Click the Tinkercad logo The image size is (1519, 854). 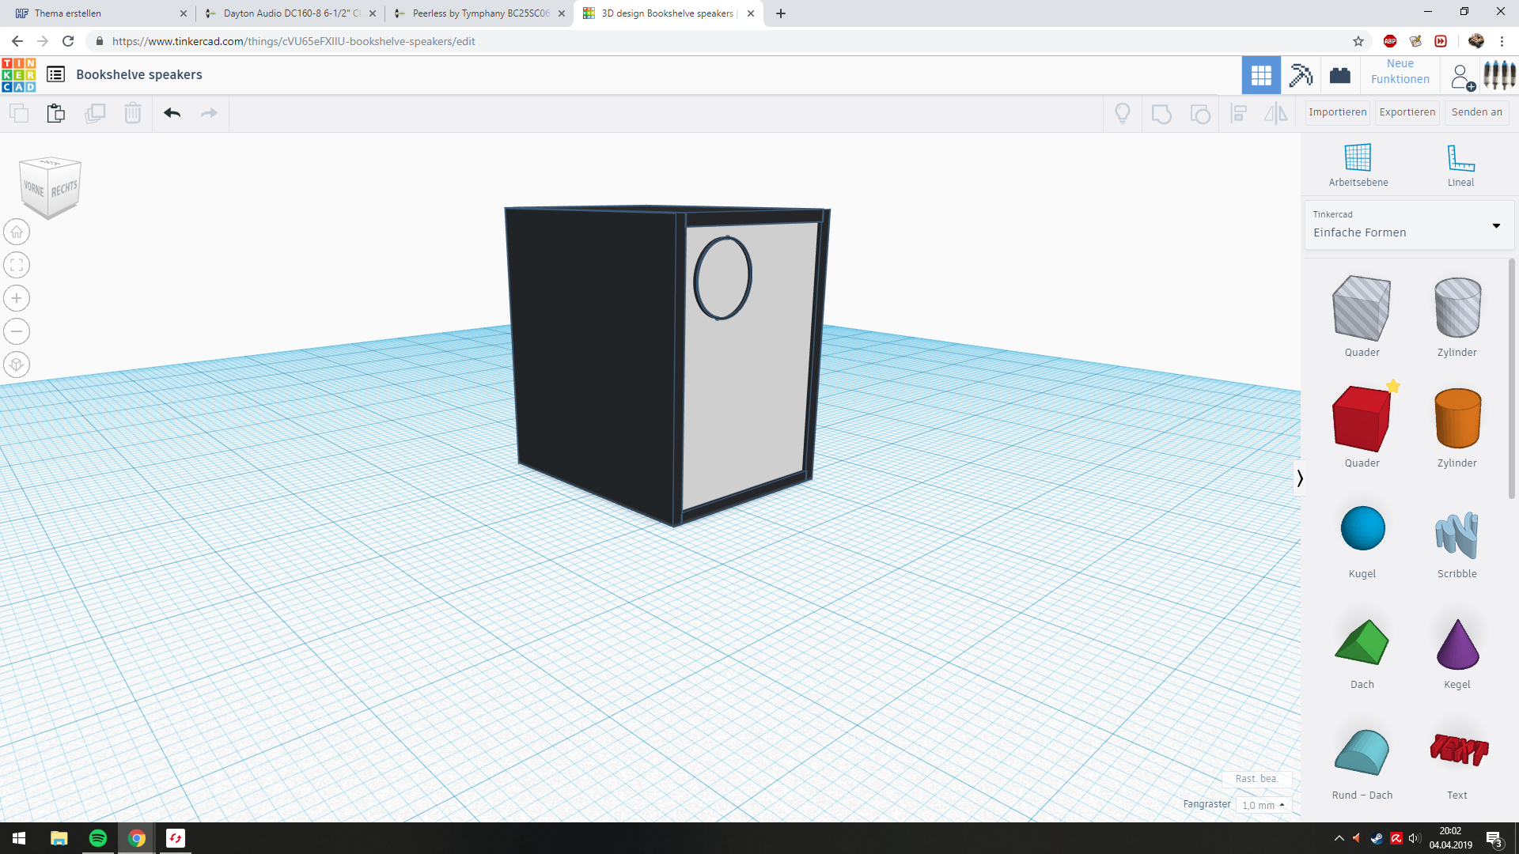click(19, 75)
